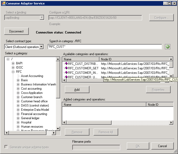Select the RFC_CUSTOMER_U operation icon
Viewport: 178px width, 154px height.
(66, 77)
